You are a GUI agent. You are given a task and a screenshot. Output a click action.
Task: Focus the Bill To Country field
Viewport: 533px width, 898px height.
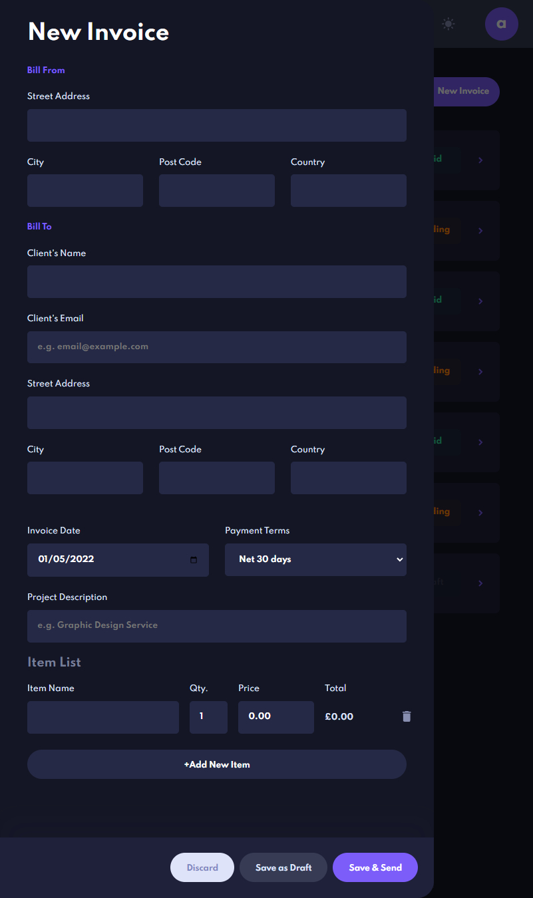tap(348, 478)
